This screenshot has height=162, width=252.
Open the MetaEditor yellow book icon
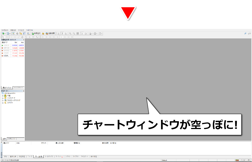click(43, 34)
